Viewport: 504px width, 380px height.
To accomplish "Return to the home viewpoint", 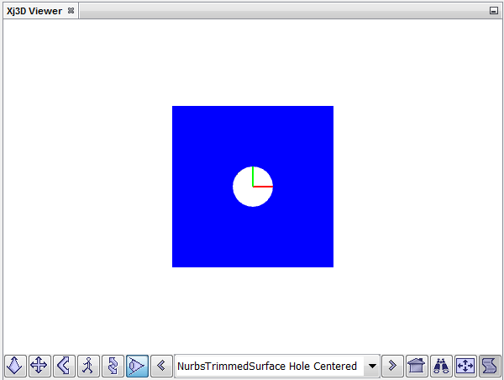I will coord(417,366).
